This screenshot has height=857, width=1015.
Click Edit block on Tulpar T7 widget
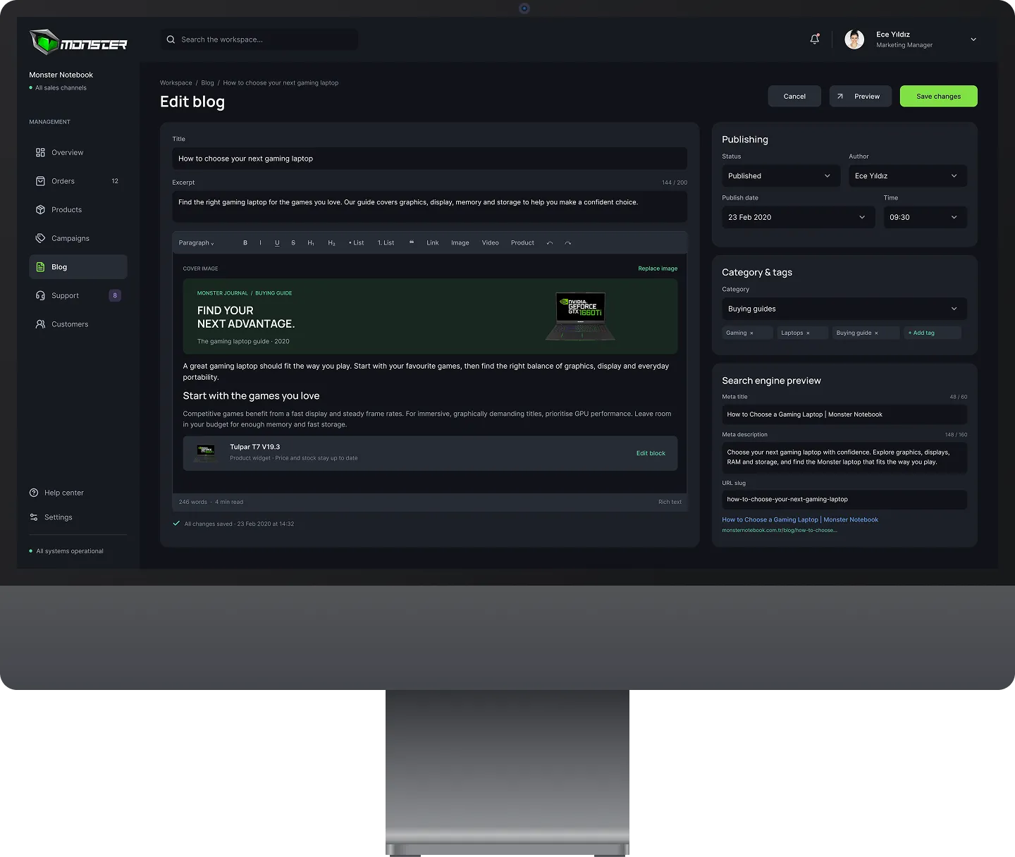coord(651,453)
